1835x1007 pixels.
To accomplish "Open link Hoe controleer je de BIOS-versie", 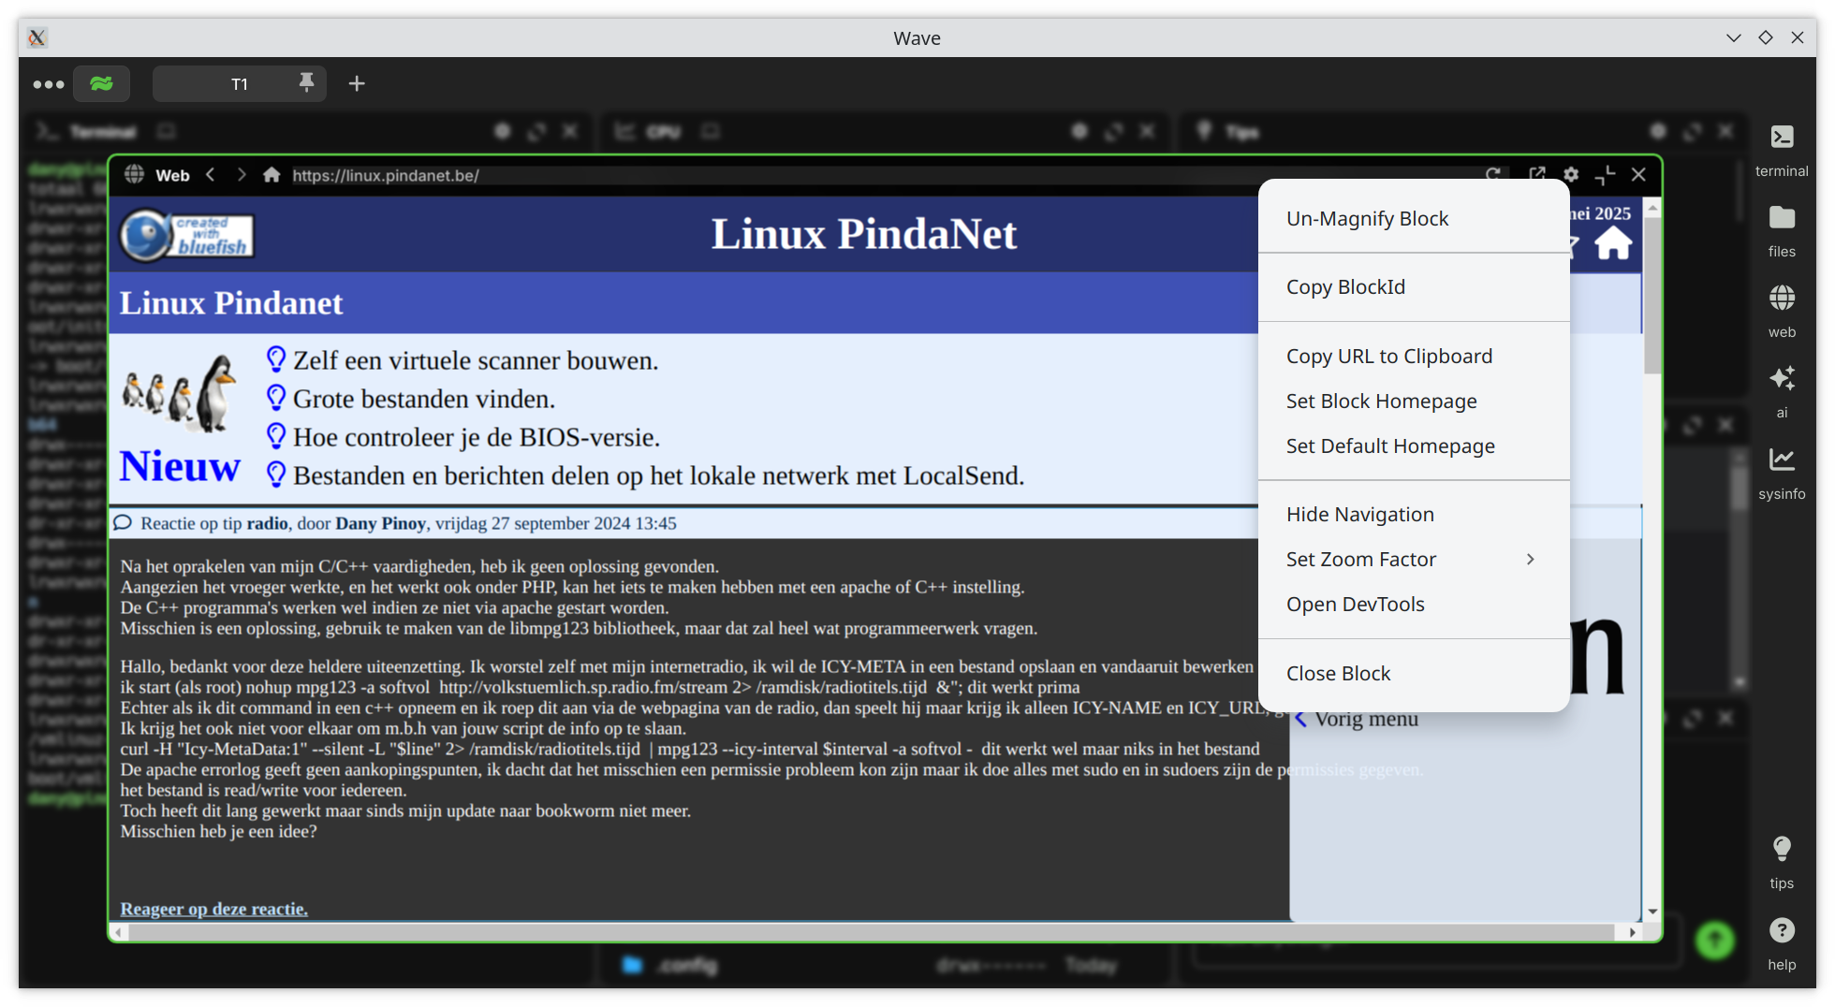I will coord(477,437).
